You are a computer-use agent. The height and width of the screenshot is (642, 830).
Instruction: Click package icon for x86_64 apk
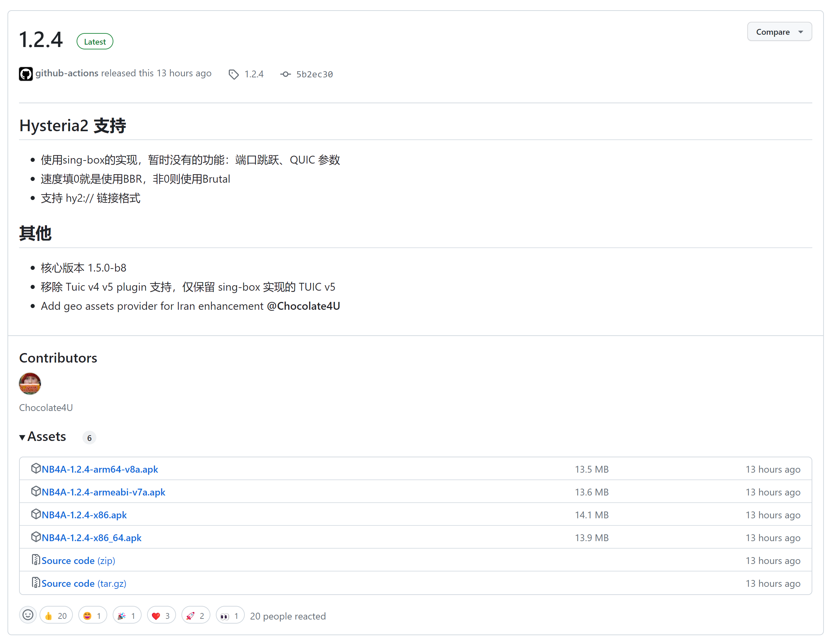(36, 537)
